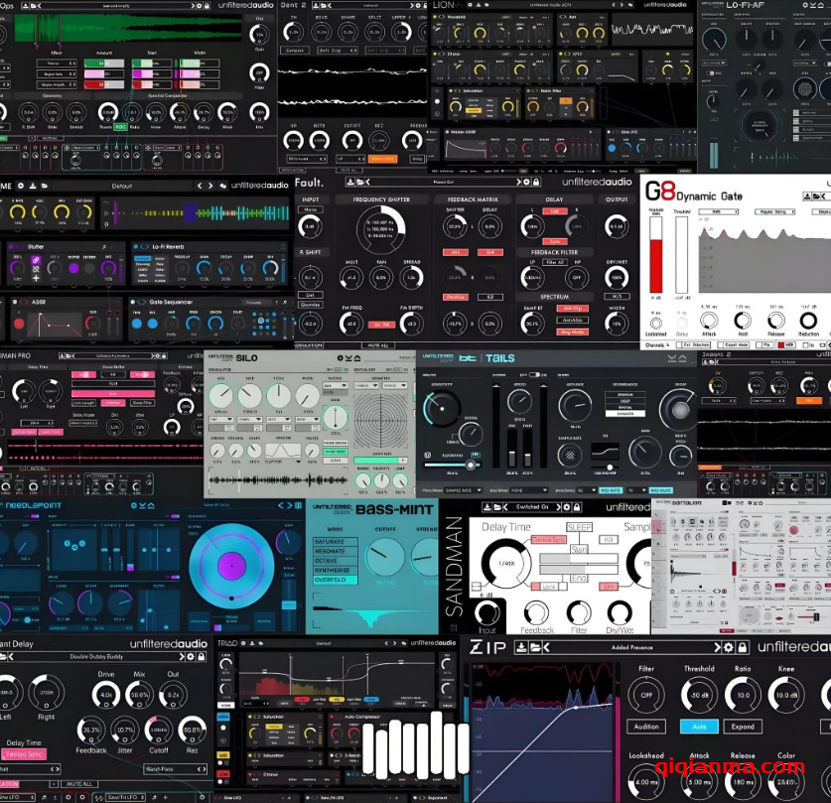This screenshot has height=803, width=831.
Task: Click the gear icon on SILO's top bar
Action: (x=340, y=356)
